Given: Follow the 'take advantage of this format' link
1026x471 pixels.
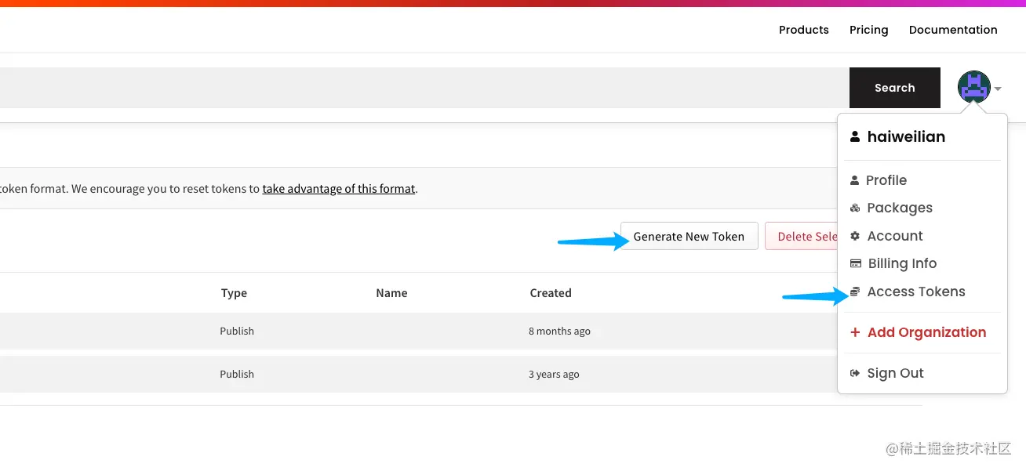Looking at the screenshot, I should (339, 189).
